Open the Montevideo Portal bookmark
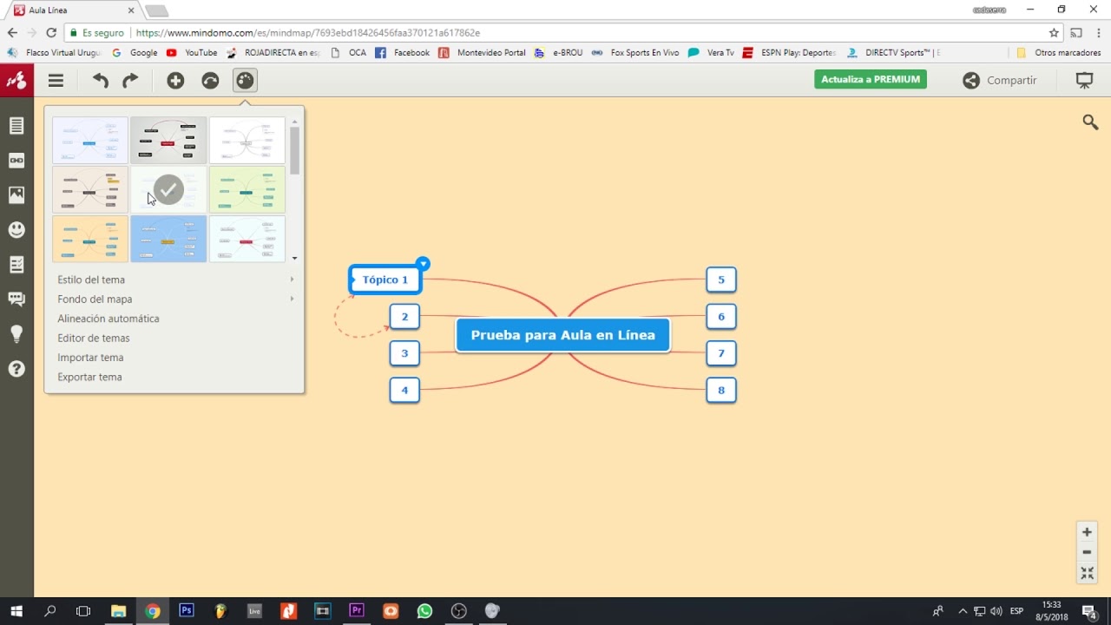Image resolution: width=1111 pixels, height=625 pixels. pyautogui.click(x=483, y=53)
